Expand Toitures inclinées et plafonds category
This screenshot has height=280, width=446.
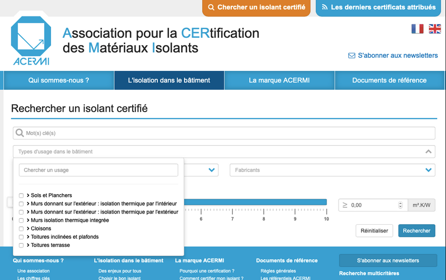[28, 236]
